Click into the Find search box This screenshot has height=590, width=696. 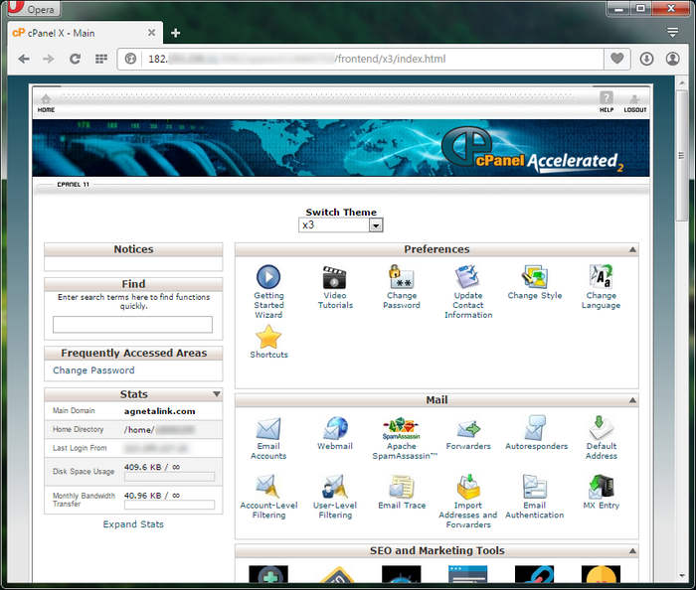pos(132,325)
